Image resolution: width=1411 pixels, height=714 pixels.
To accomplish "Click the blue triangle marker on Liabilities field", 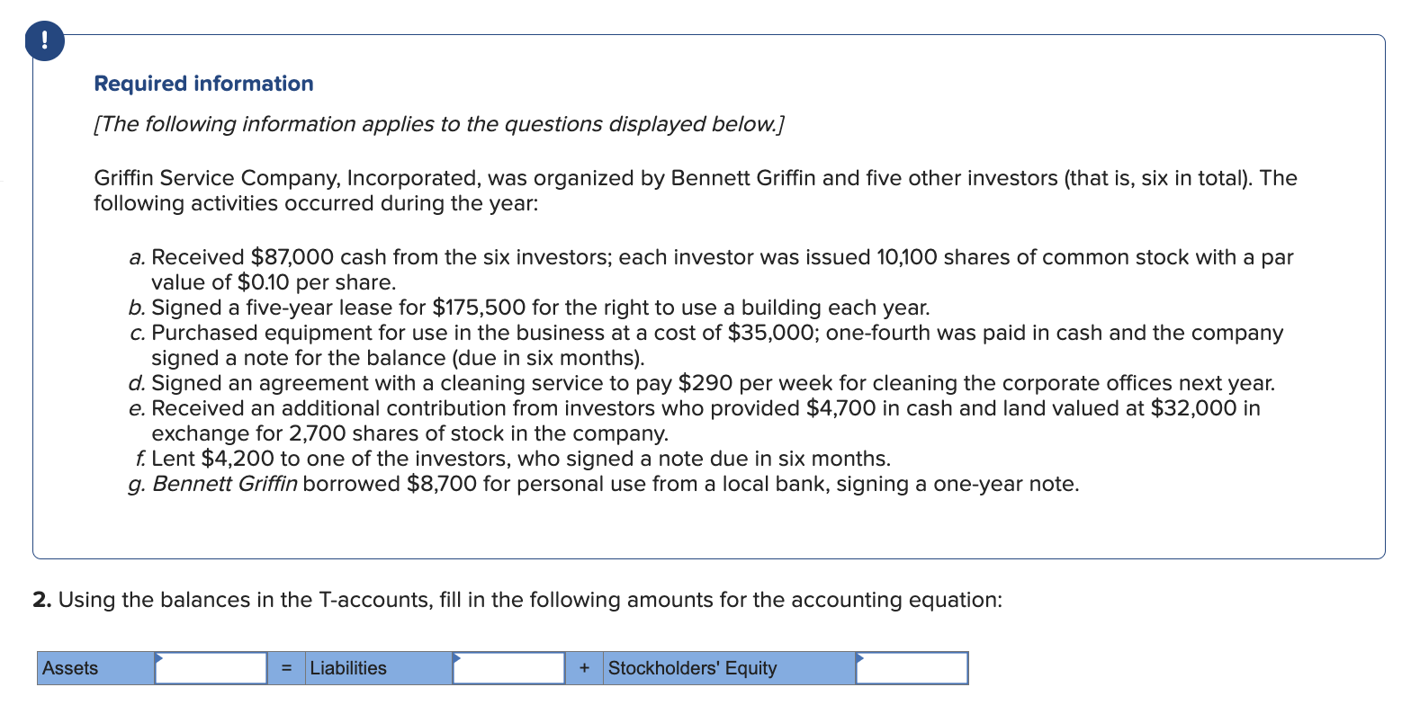I will [457, 658].
